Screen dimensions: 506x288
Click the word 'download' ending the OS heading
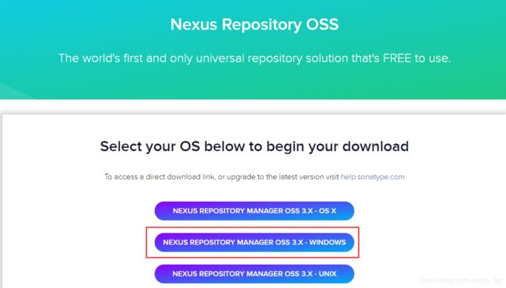pyautogui.click(x=375, y=147)
